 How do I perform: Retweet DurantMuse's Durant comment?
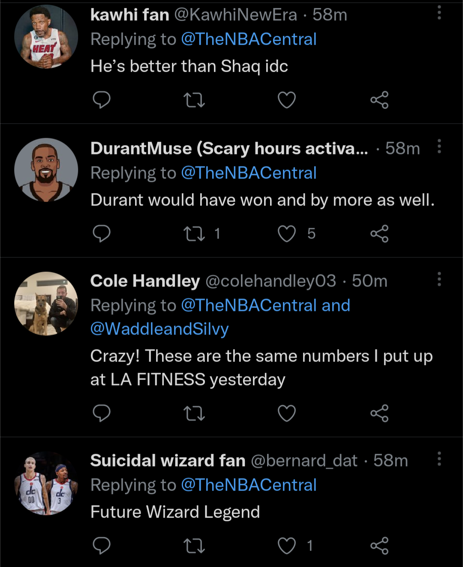tap(194, 234)
